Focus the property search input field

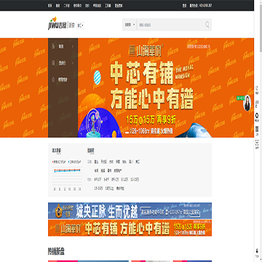pyautogui.click(x=170, y=25)
